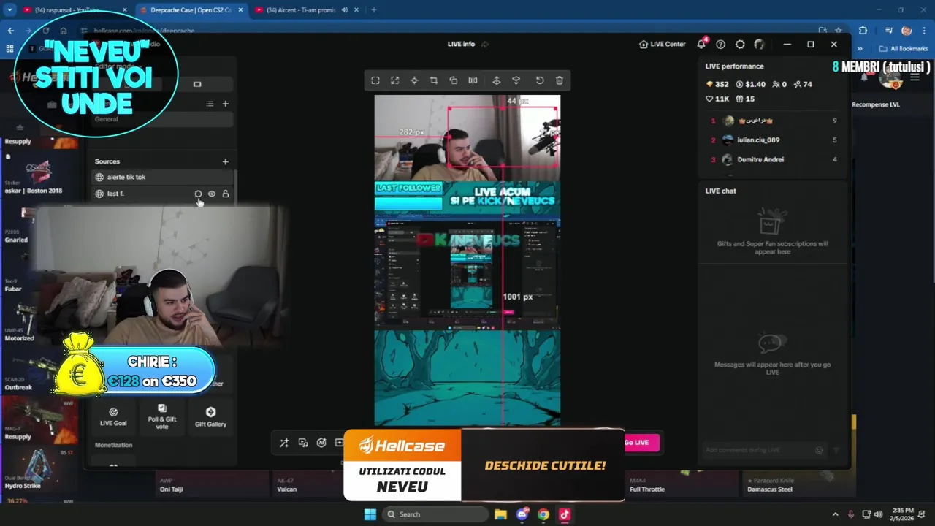Move layer up with the layer-up icon

(496, 80)
